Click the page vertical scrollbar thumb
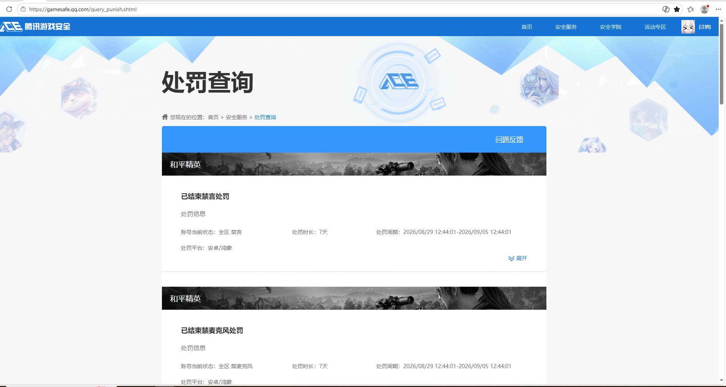The height and width of the screenshot is (387, 726). [722, 63]
